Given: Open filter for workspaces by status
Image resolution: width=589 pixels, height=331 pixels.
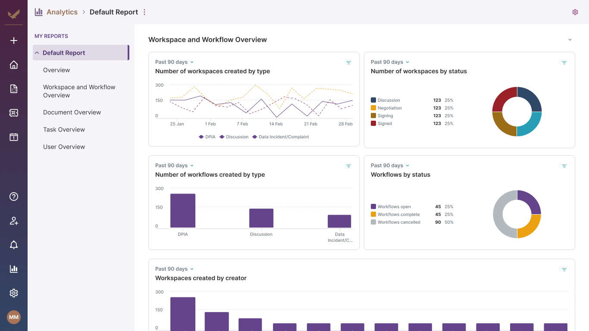Looking at the screenshot, I should (x=564, y=62).
